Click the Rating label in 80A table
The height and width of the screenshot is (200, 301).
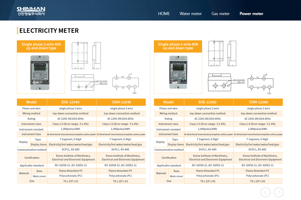[168, 119]
